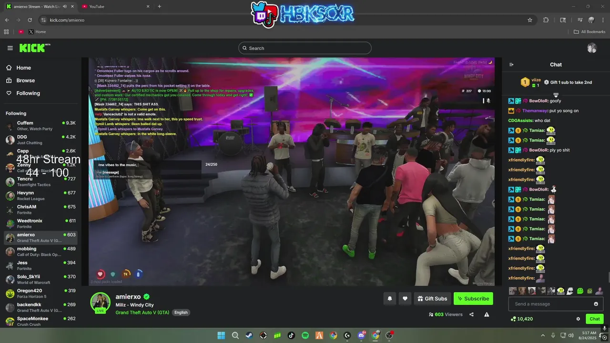The image size is (610, 343).
Task: Show hidden system tray icons chevron
Action: [x=543, y=335]
